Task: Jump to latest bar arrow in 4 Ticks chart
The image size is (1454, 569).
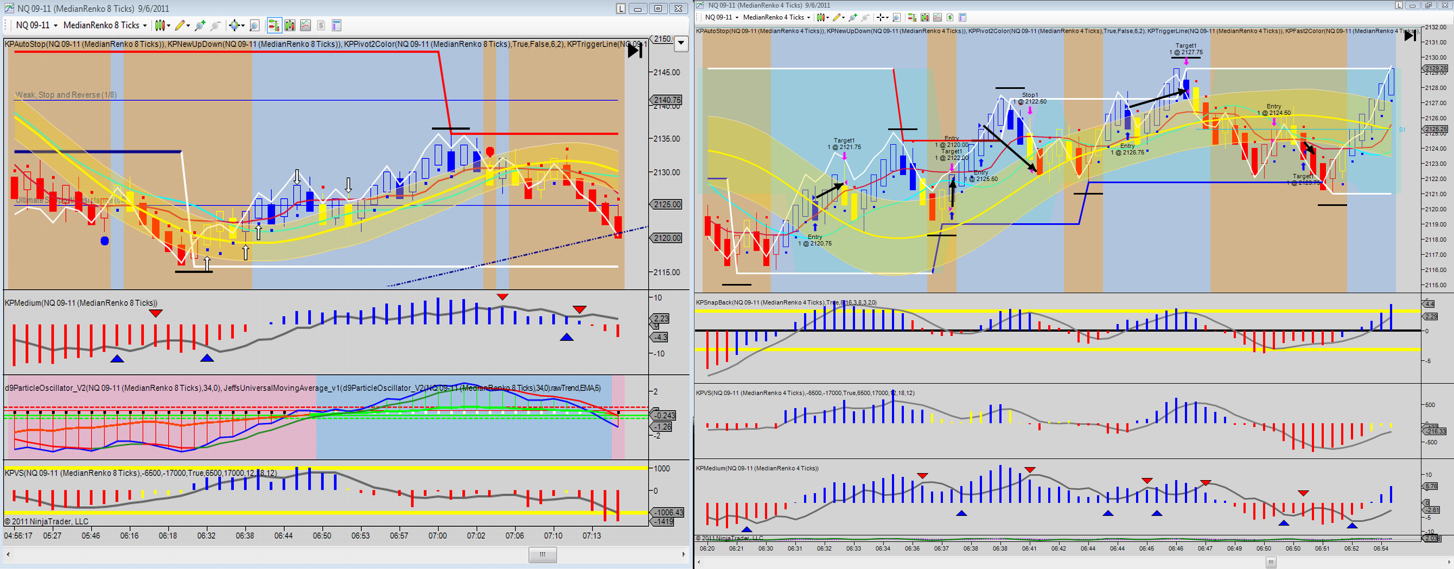Action: pyautogui.click(x=1410, y=36)
